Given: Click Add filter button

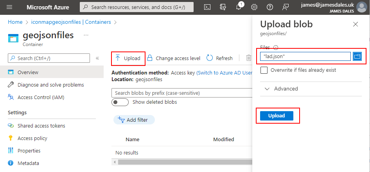Looking at the screenshot, I should pos(134,120).
